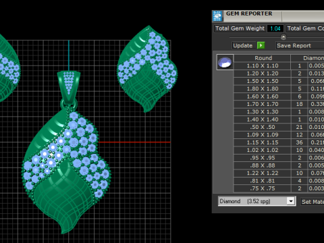Click quantity 21 in the .50 row
This screenshot has width=324, height=243.
point(299,127)
